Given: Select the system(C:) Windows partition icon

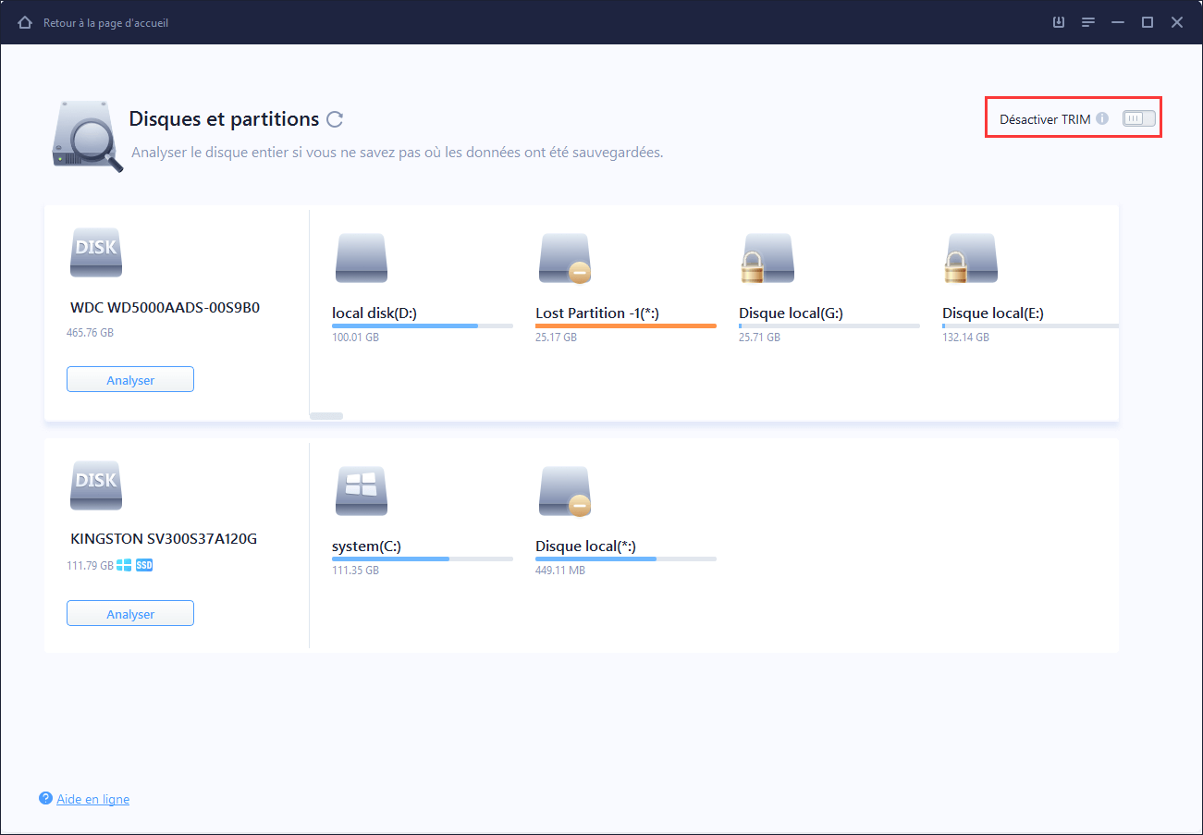Looking at the screenshot, I should 362,491.
